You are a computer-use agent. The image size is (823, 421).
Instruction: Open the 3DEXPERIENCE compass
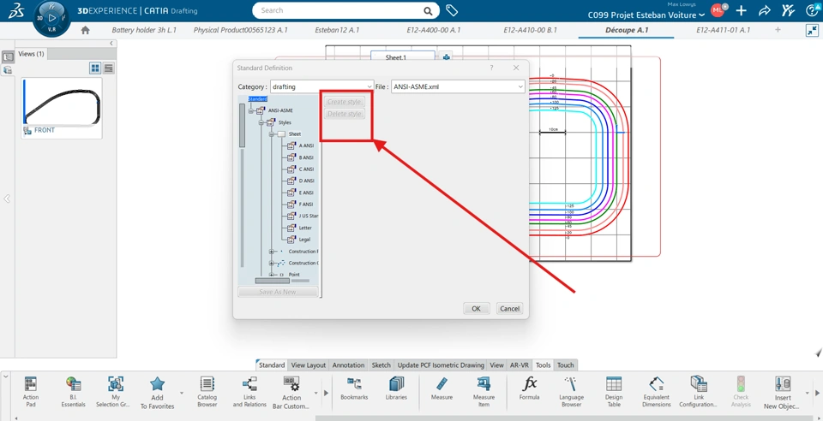coord(51,17)
